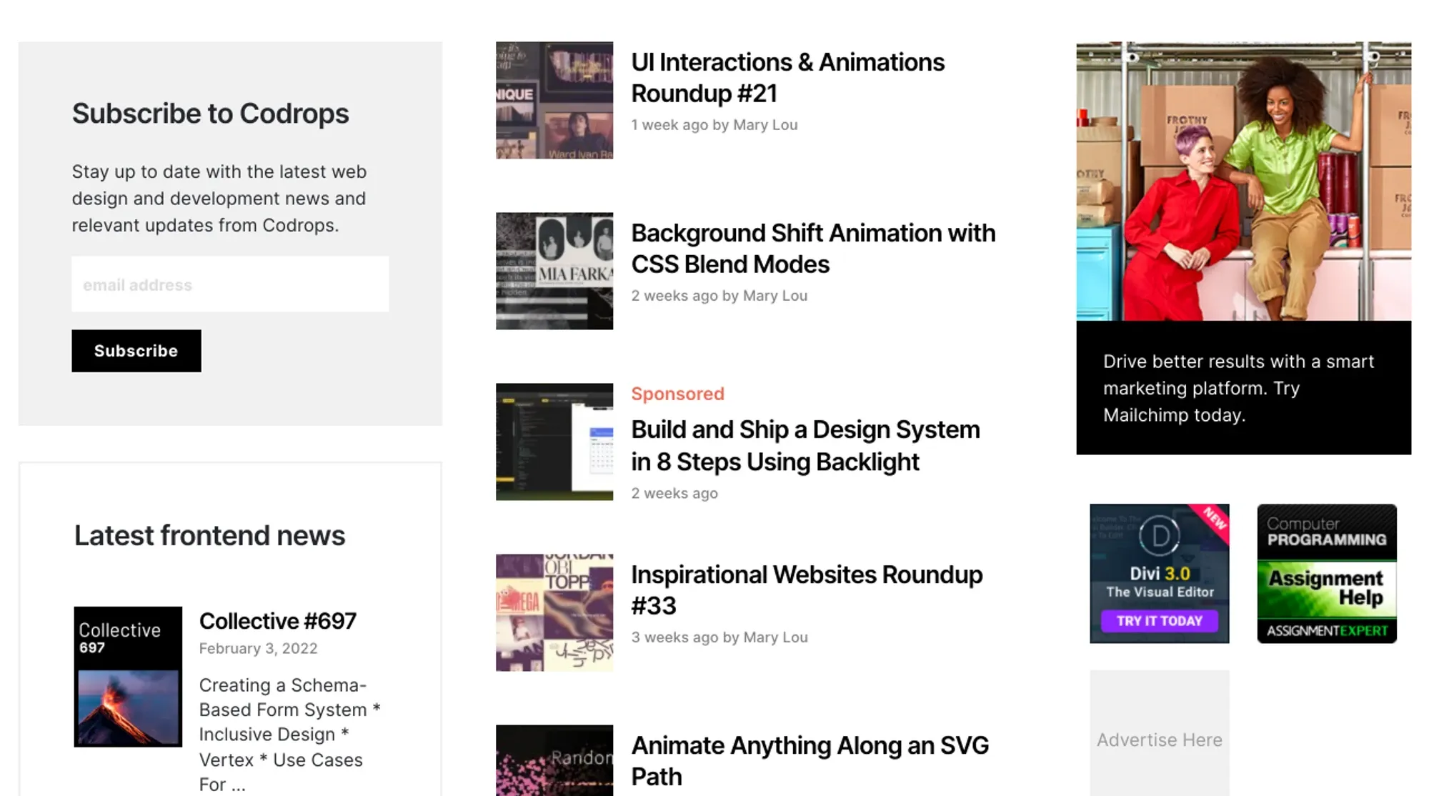Open the Inspirational Websites Roundup #33 post

(807, 589)
